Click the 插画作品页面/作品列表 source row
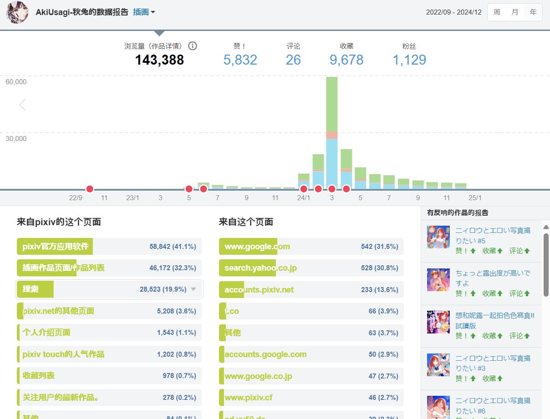Screen dimensions: 550x419 [x=109, y=268]
